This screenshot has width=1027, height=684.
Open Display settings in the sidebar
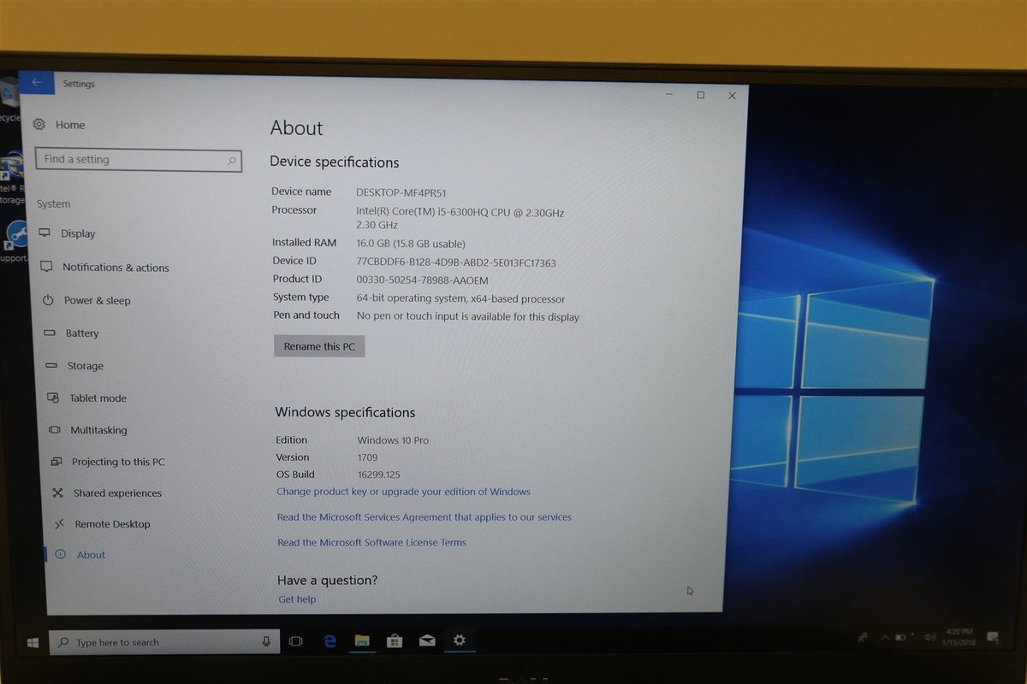click(79, 233)
